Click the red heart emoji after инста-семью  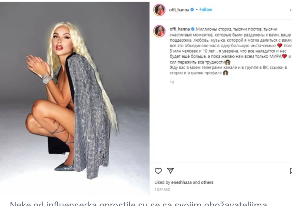pyautogui.click(x=280, y=45)
